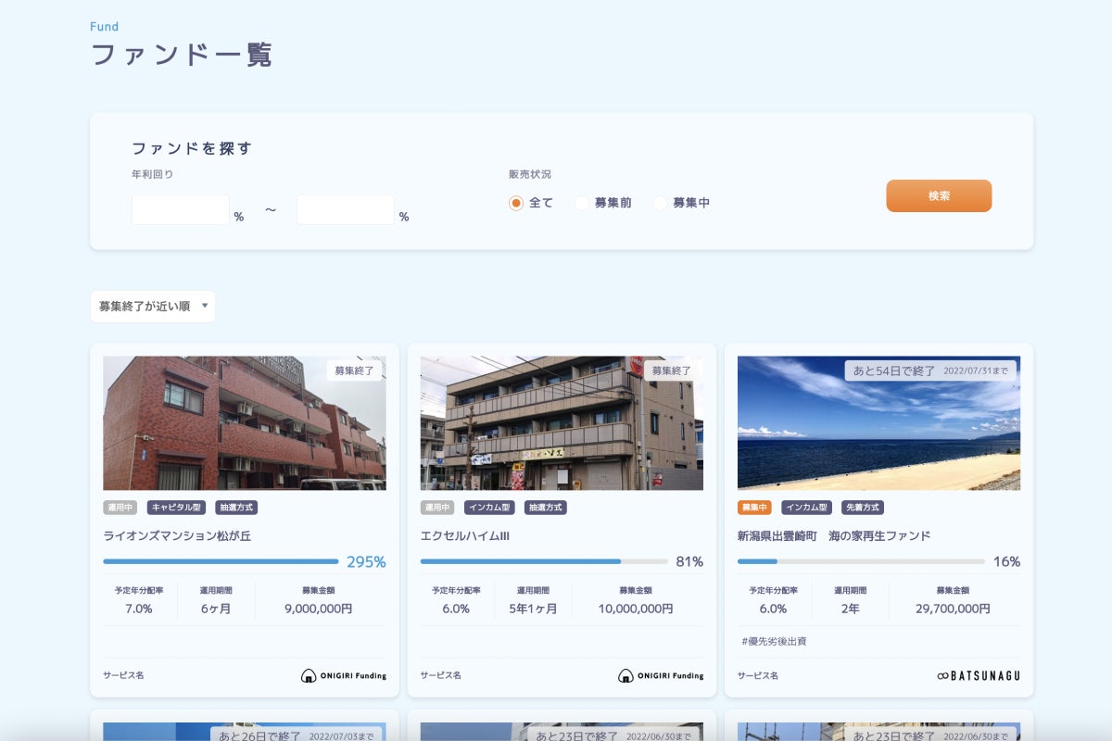Viewport: 1112px width, 741px height.
Task: Click the 295% funding percentage
Action: (366, 561)
